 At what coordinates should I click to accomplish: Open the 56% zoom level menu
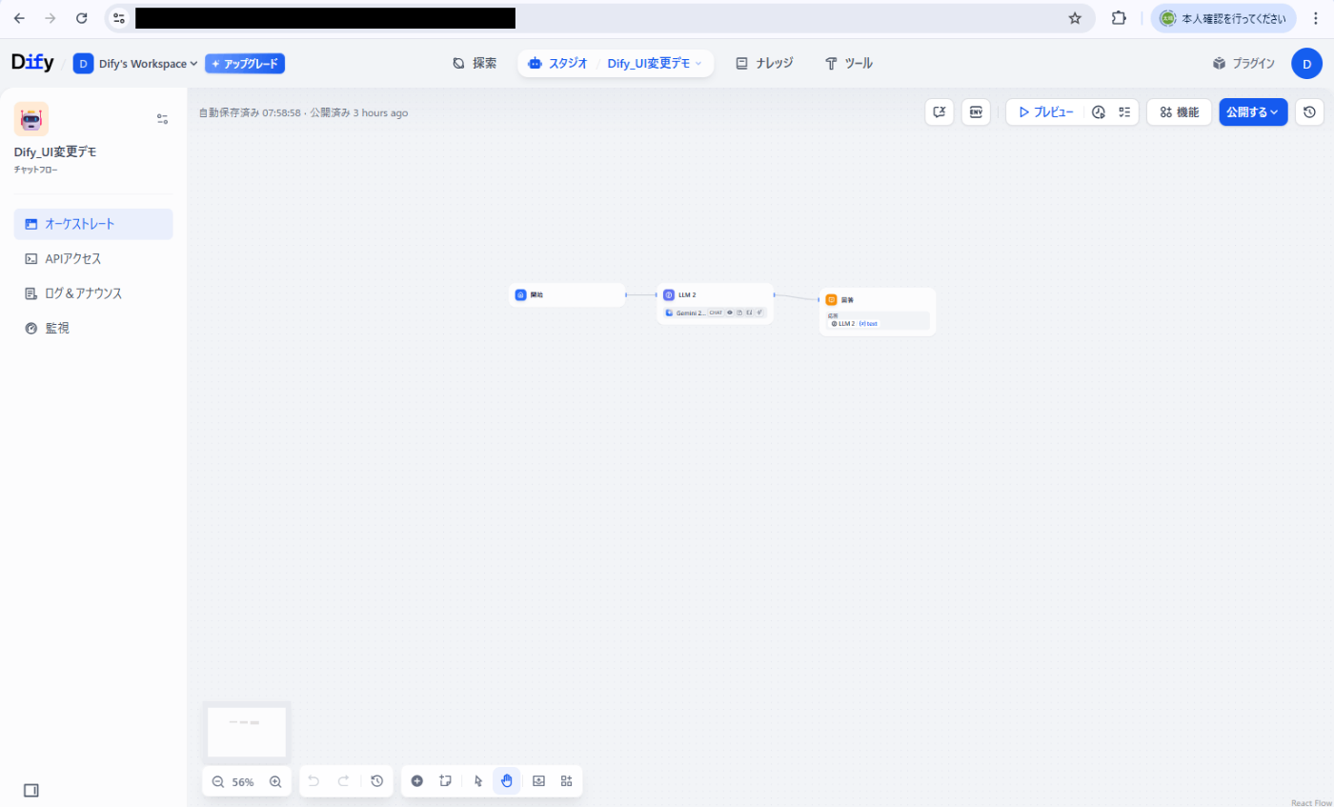(243, 782)
